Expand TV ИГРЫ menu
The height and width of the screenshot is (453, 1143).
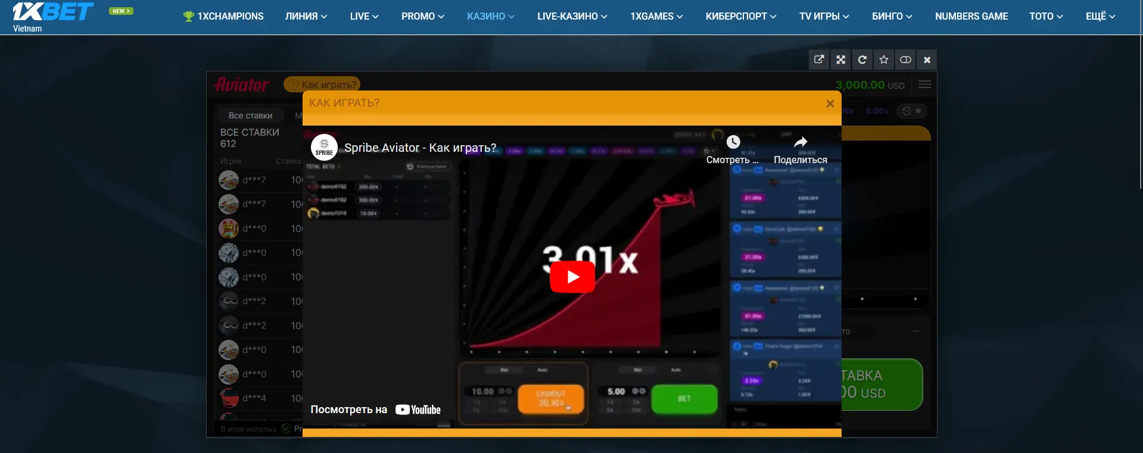click(x=824, y=17)
